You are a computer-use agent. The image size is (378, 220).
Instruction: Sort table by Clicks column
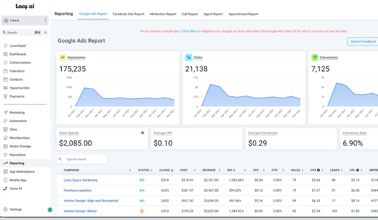point(172,170)
